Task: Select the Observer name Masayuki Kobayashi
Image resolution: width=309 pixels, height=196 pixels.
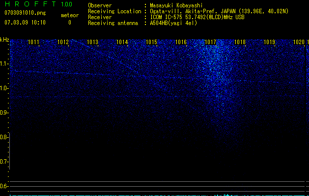Action: pyautogui.click(x=176, y=5)
